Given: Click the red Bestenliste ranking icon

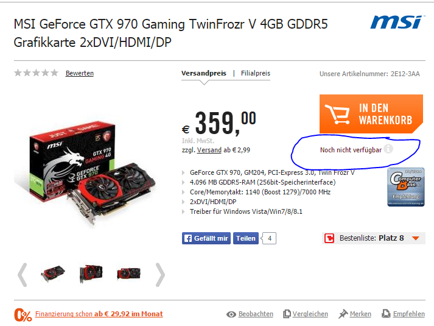Looking at the screenshot, I should point(329,238).
